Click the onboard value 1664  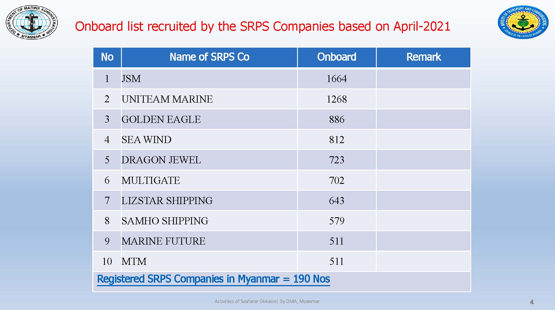coord(337,79)
